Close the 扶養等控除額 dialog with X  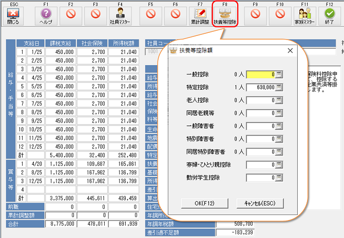[290, 51]
